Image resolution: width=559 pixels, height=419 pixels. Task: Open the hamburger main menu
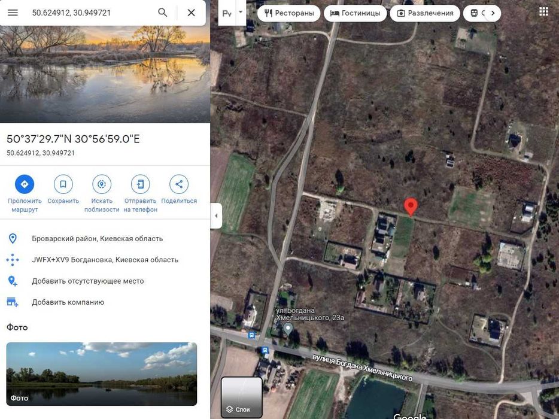click(x=13, y=13)
